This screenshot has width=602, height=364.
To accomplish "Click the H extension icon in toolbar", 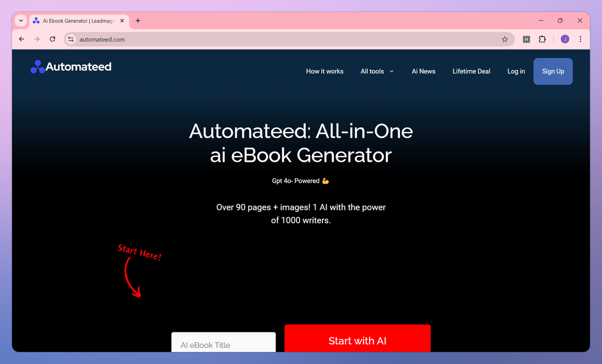I will click(526, 39).
